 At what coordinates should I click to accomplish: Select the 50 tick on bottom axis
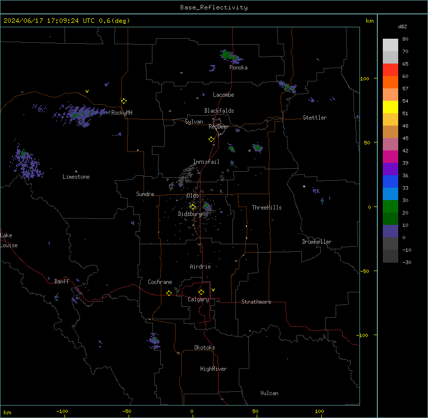[x=256, y=412]
